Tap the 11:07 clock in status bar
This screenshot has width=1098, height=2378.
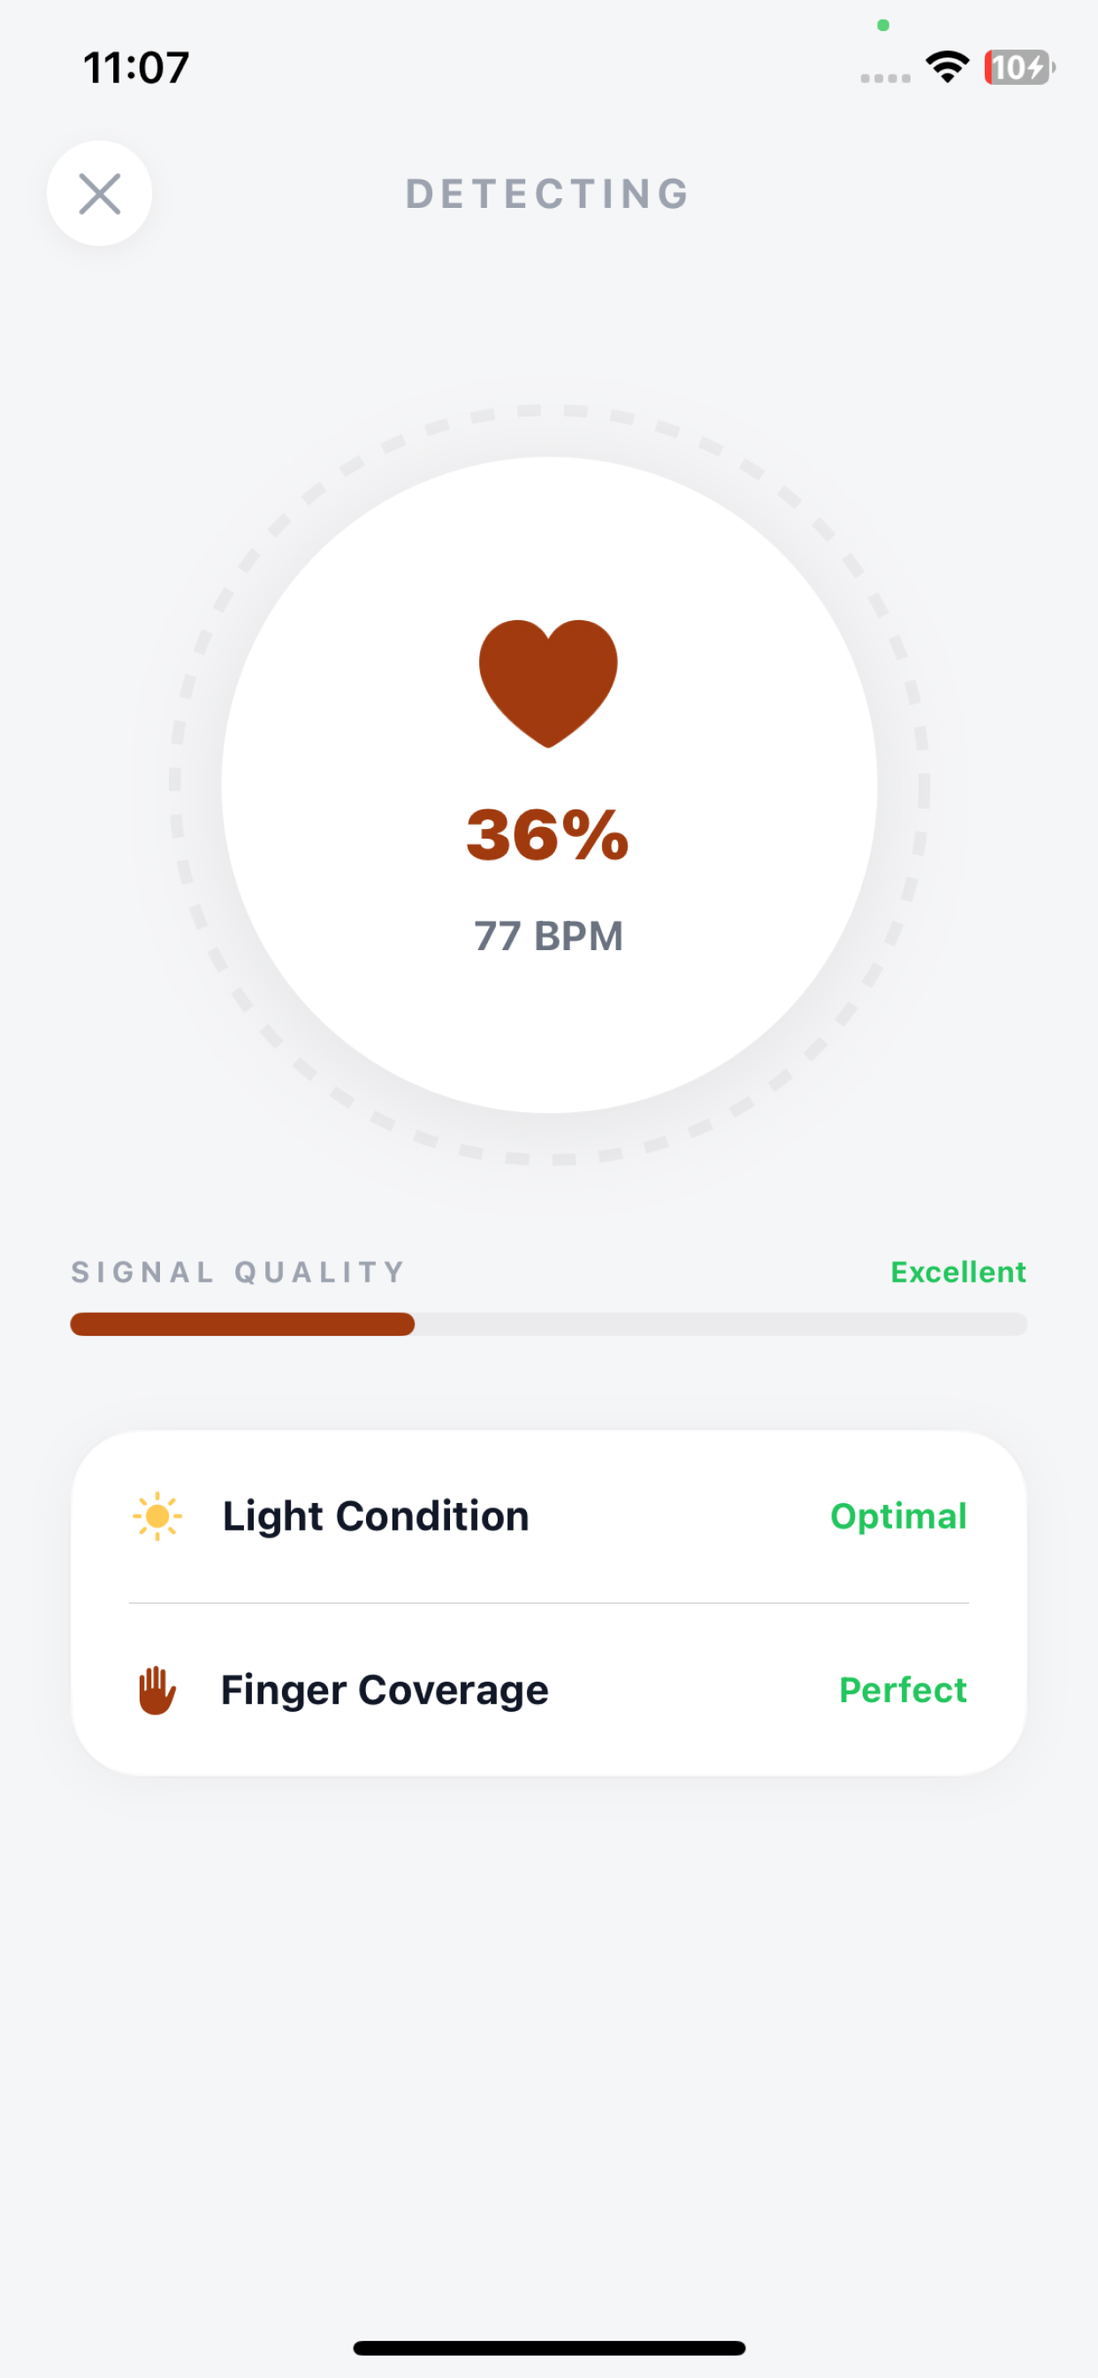(136, 67)
